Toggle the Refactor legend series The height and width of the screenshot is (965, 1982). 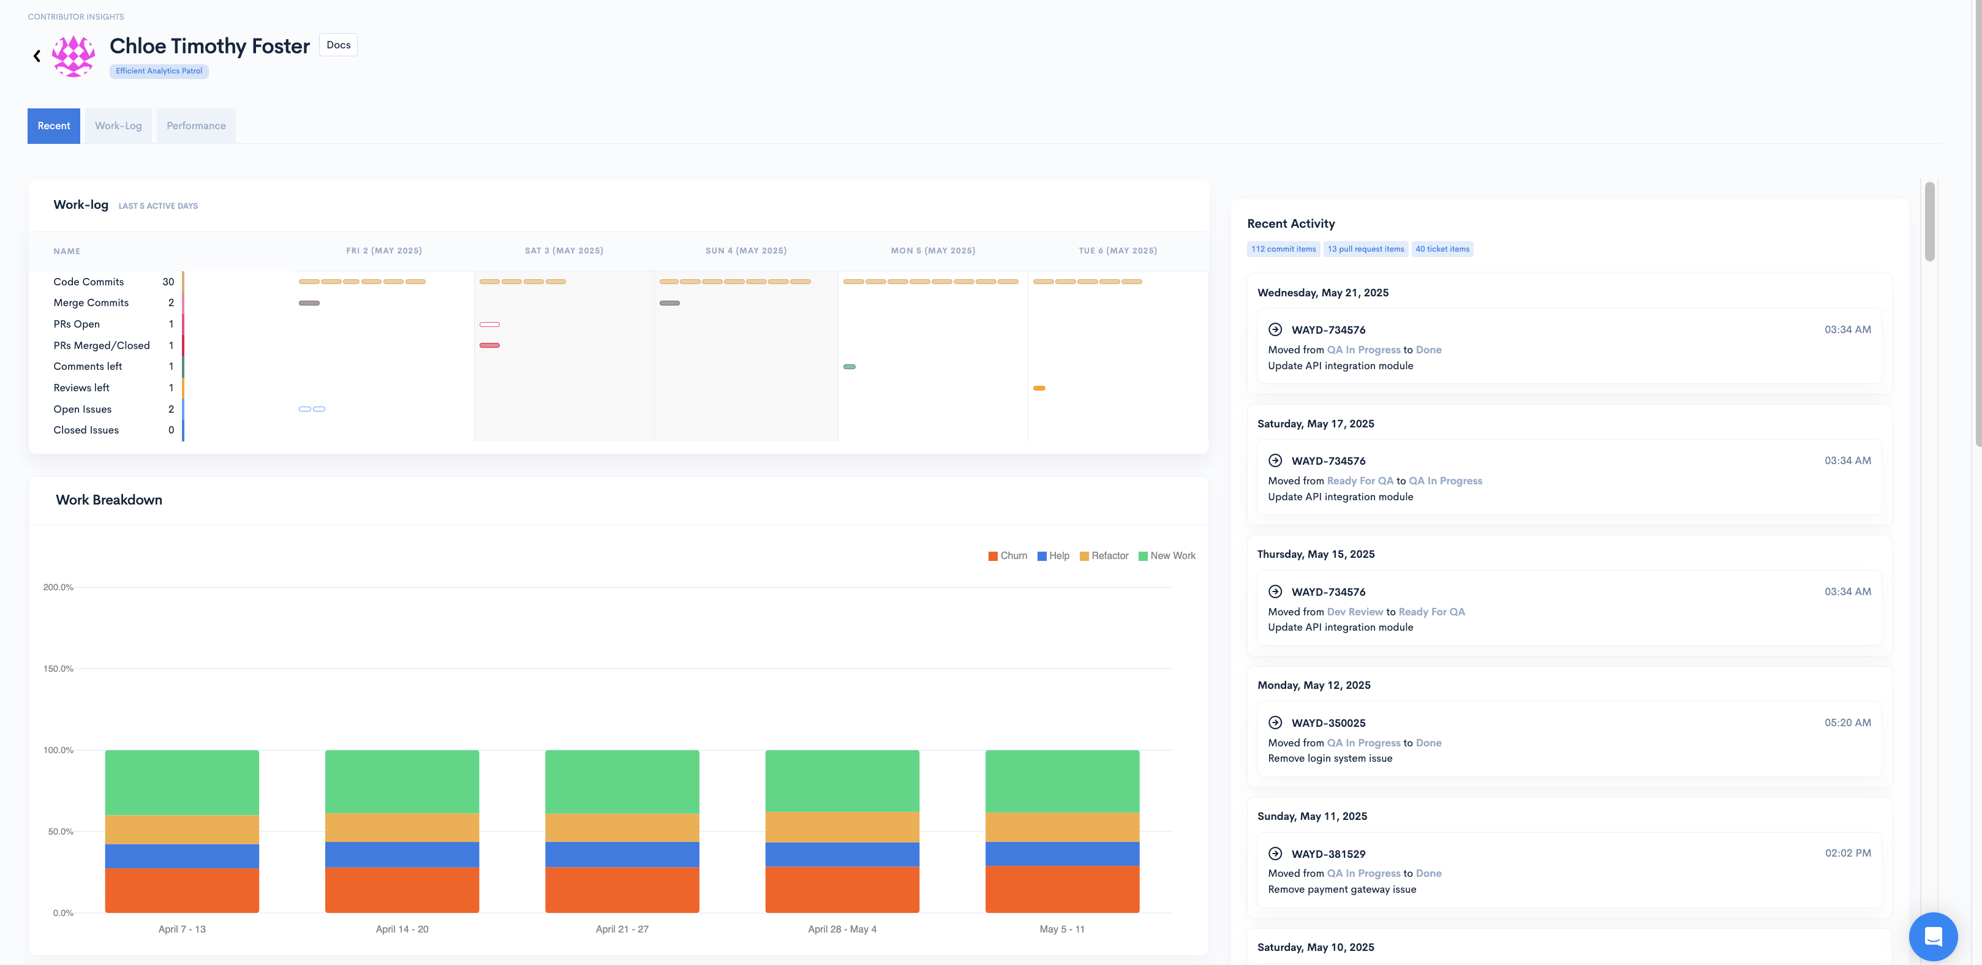tap(1103, 556)
